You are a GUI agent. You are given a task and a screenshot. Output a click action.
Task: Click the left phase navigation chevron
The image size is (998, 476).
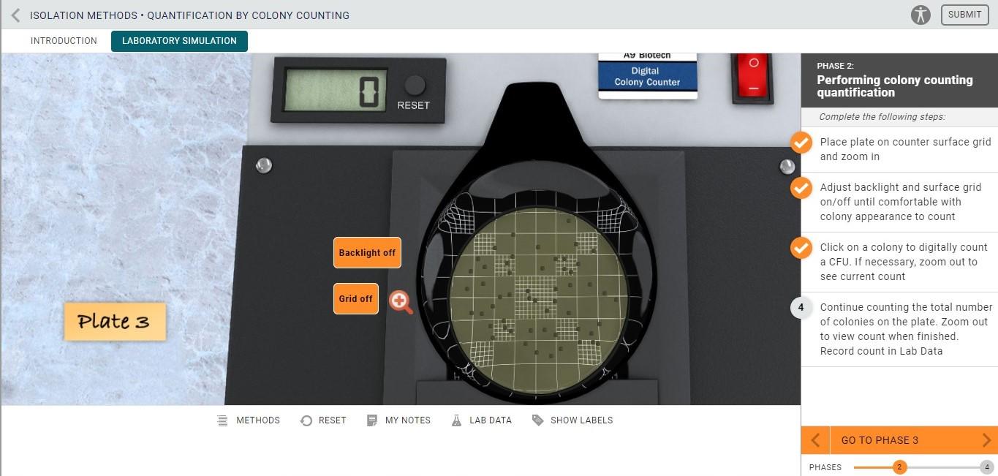click(816, 439)
